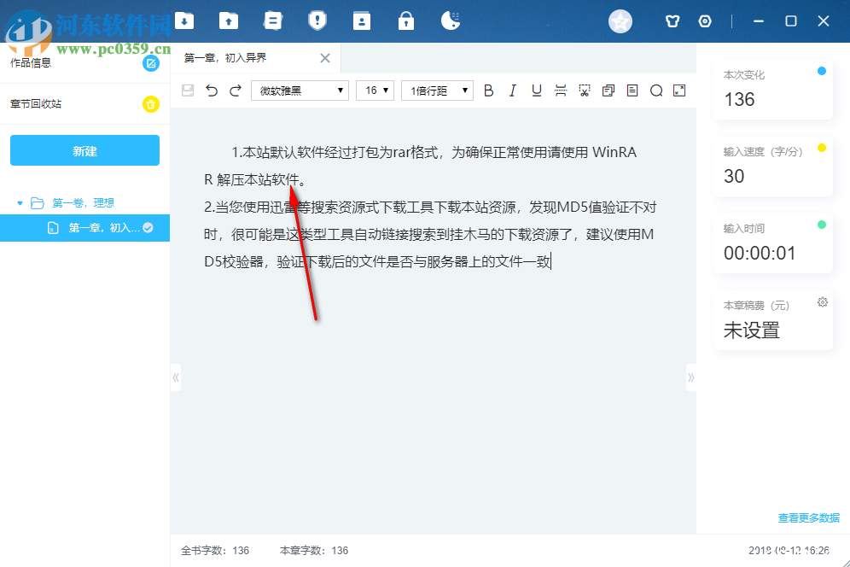Open the settings gear next to 本章稿费
The width and height of the screenshot is (850, 567).
tap(821, 301)
